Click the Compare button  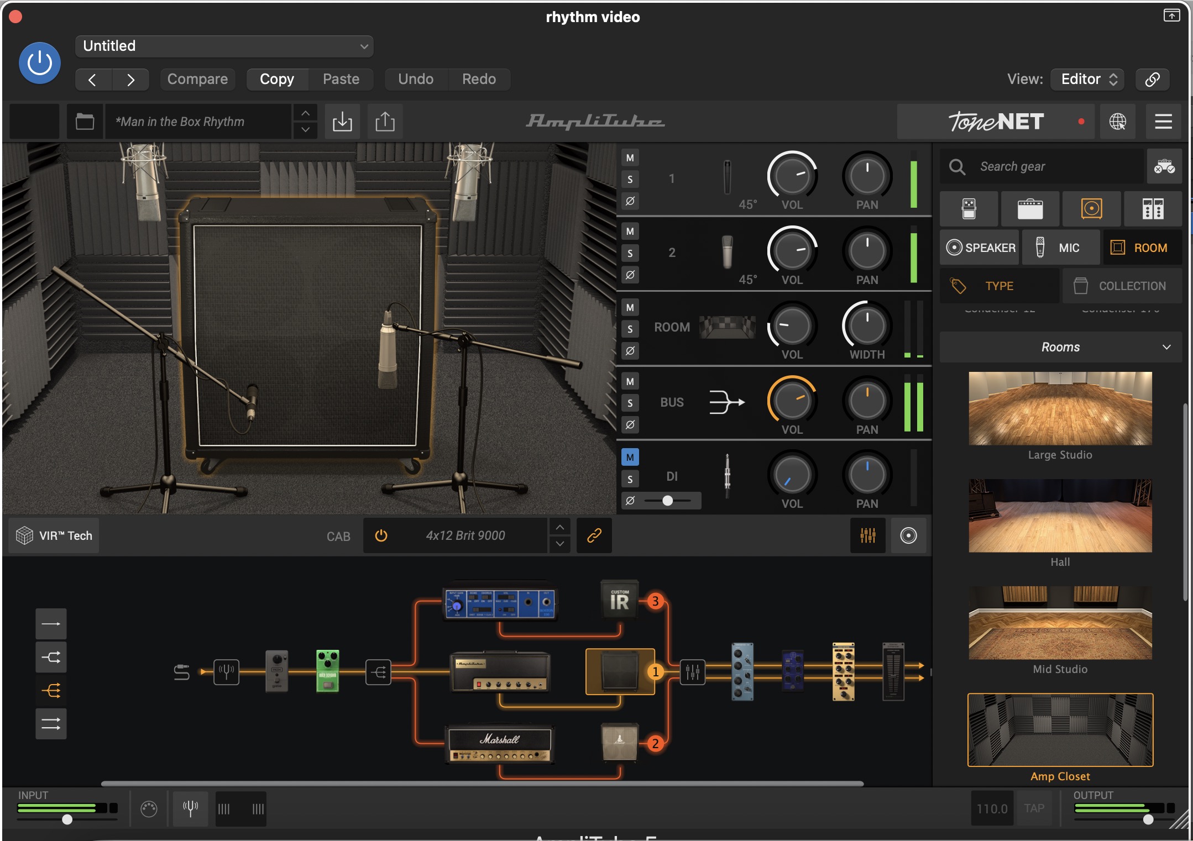(x=197, y=79)
